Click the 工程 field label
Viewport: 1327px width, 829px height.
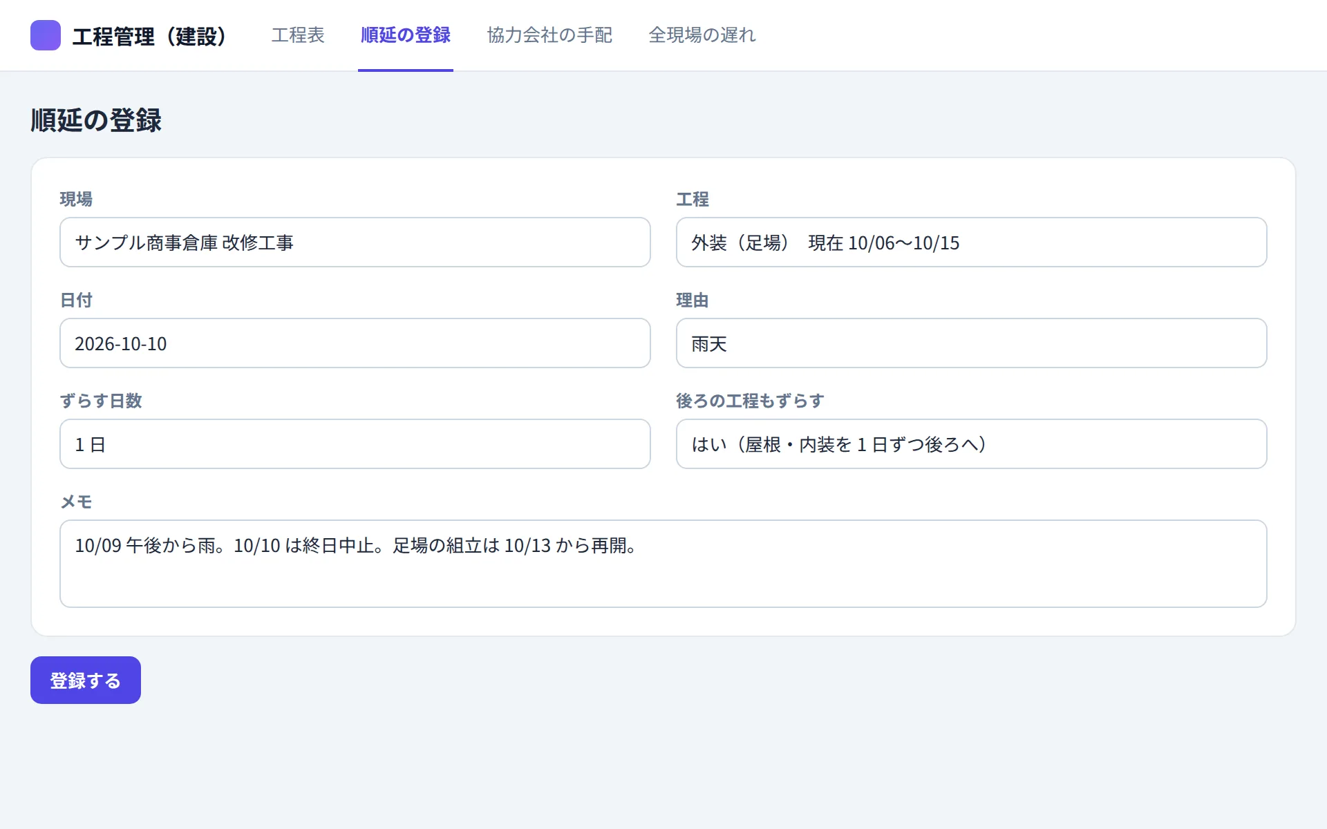pos(693,199)
